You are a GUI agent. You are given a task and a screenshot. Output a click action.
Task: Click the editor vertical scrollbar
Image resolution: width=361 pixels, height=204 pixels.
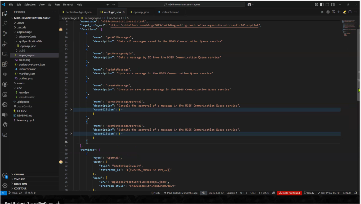[359, 65]
